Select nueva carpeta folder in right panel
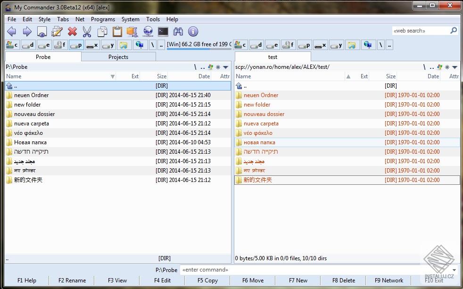 347,124
